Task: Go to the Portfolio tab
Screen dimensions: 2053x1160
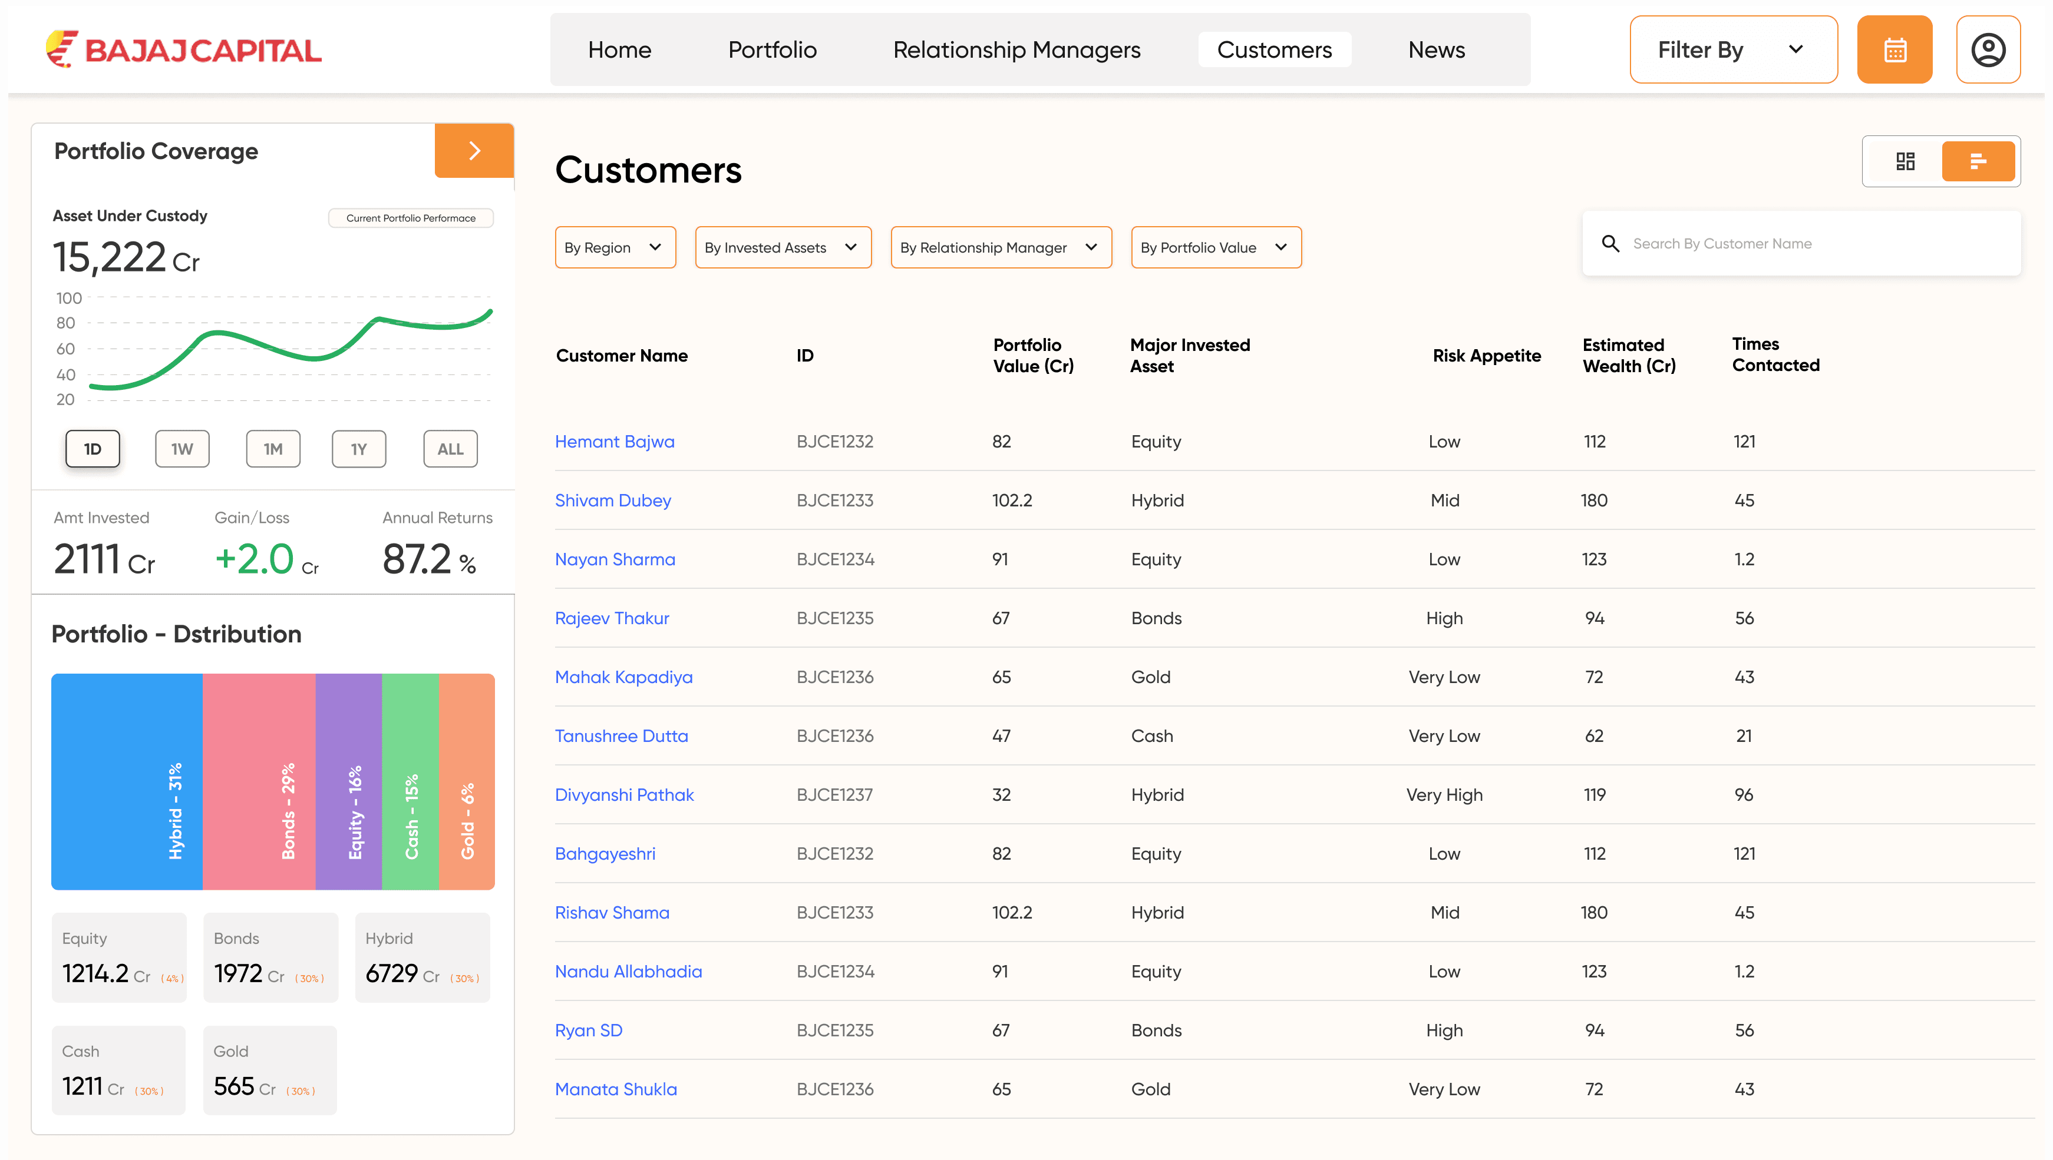Action: [x=772, y=49]
